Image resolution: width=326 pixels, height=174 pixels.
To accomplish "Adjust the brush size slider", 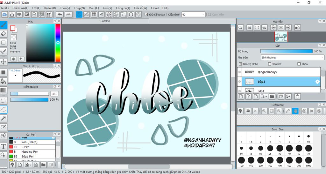I will pos(30,94).
